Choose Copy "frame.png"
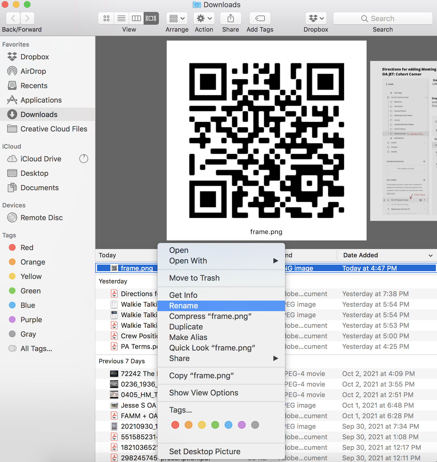The width and height of the screenshot is (437, 462). tap(221, 375)
